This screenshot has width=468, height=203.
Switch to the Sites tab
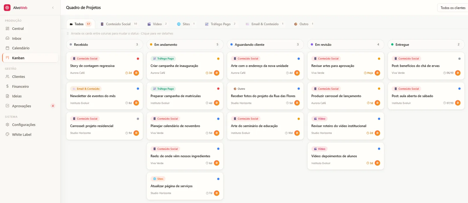point(186,24)
